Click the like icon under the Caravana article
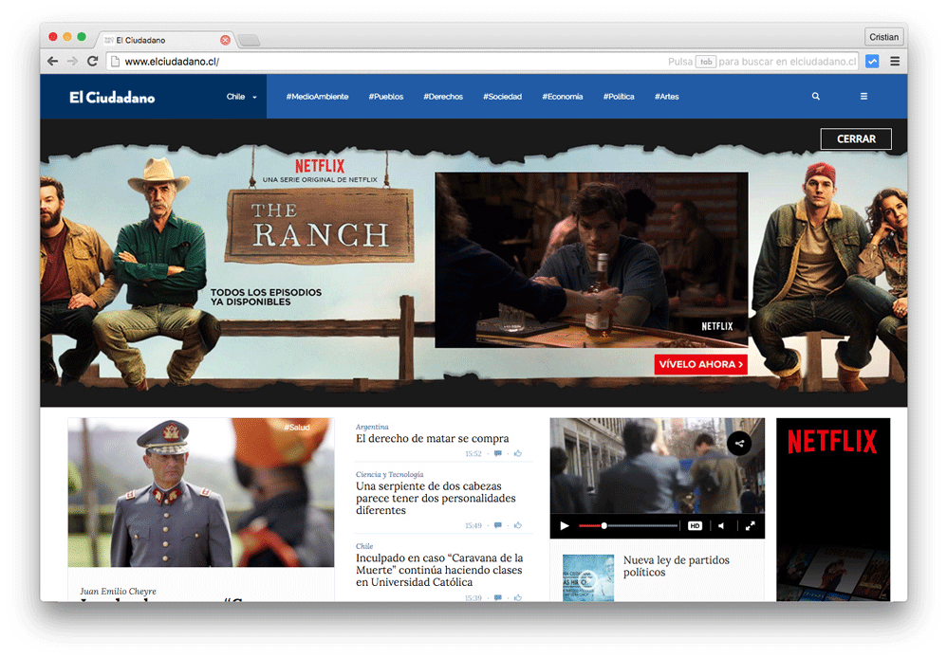This screenshot has width=947, height=658. click(517, 597)
